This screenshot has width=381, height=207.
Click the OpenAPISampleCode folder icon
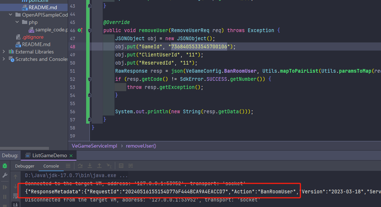pos(18,15)
